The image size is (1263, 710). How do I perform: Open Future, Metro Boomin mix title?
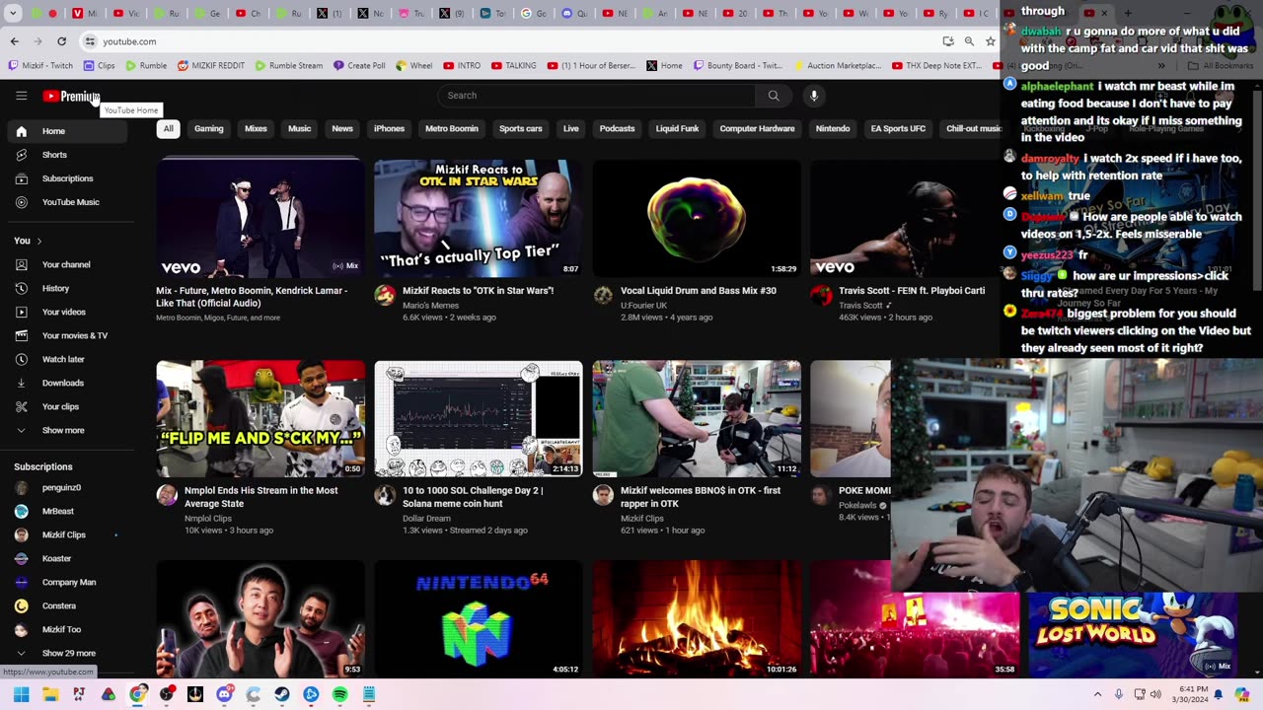252,297
